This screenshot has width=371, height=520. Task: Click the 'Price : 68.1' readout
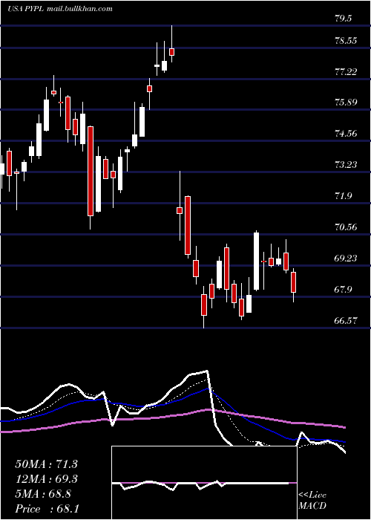point(47,509)
